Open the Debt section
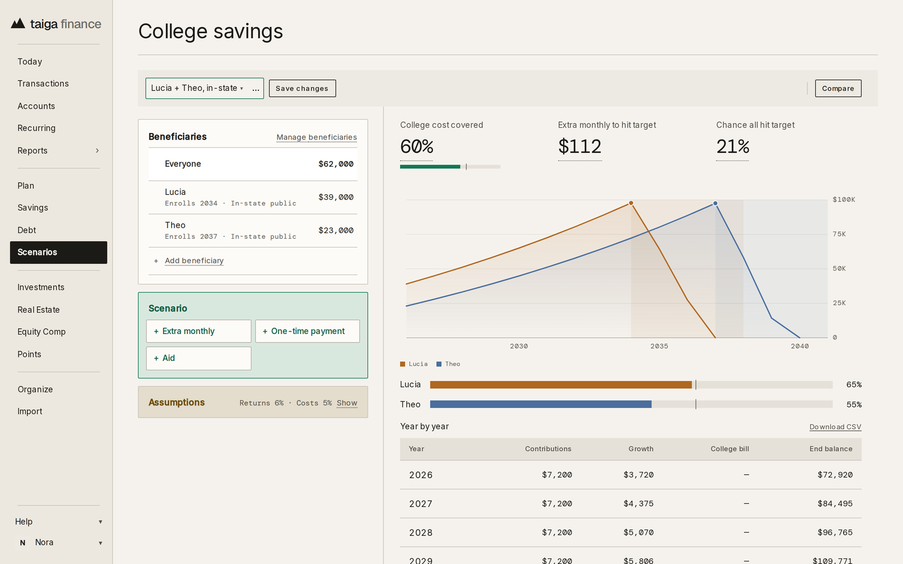Screen dimensions: 903x564 58,230
